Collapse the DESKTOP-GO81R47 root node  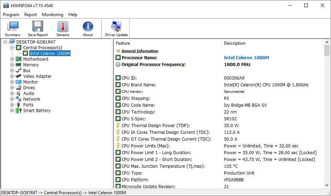click(5, 42)
